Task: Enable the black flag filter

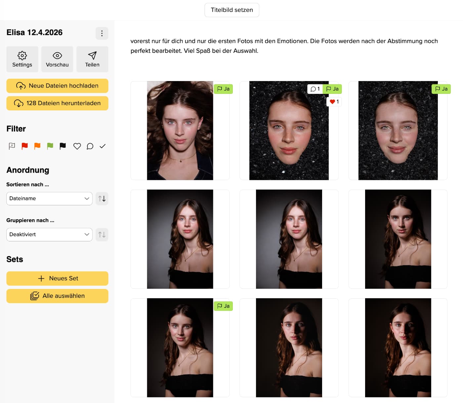Action: point(63,146)
